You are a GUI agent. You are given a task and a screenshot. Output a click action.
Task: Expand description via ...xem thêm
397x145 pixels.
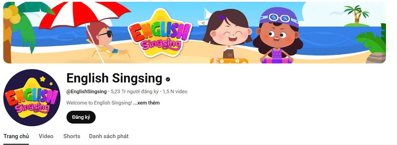pos(146,103)
